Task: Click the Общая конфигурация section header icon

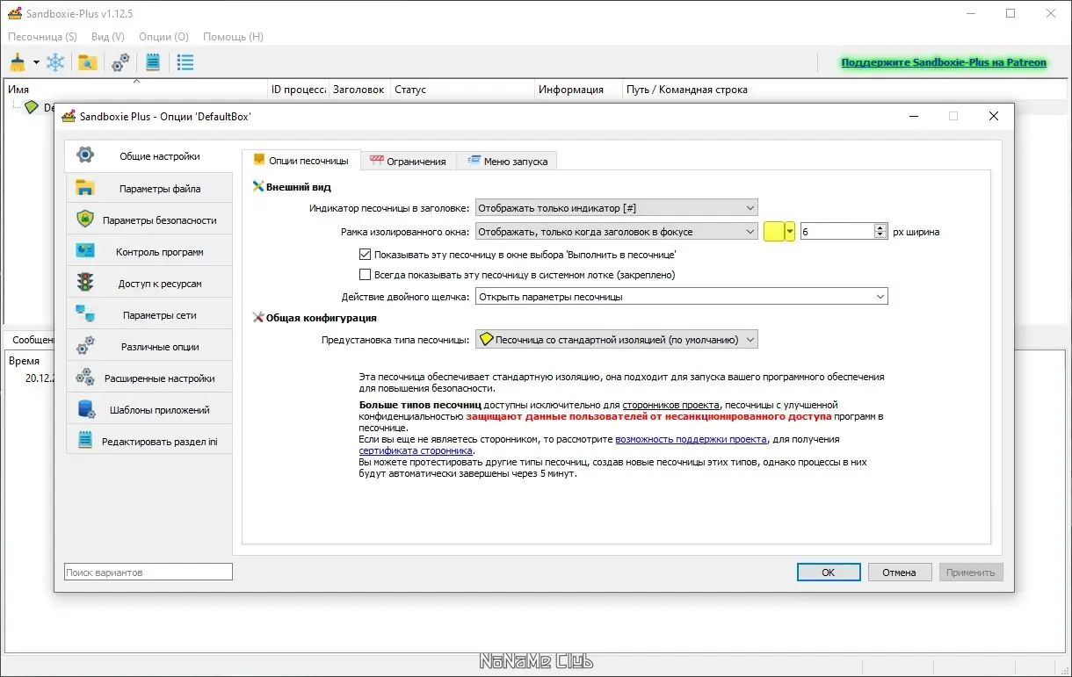Action: pos(257,318)
